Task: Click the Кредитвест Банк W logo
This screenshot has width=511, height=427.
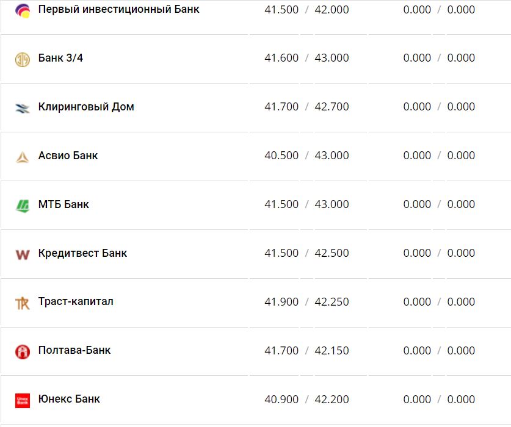Action: pos(23,254)
